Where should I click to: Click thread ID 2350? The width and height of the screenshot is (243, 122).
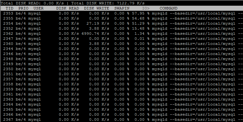point(8,69)
